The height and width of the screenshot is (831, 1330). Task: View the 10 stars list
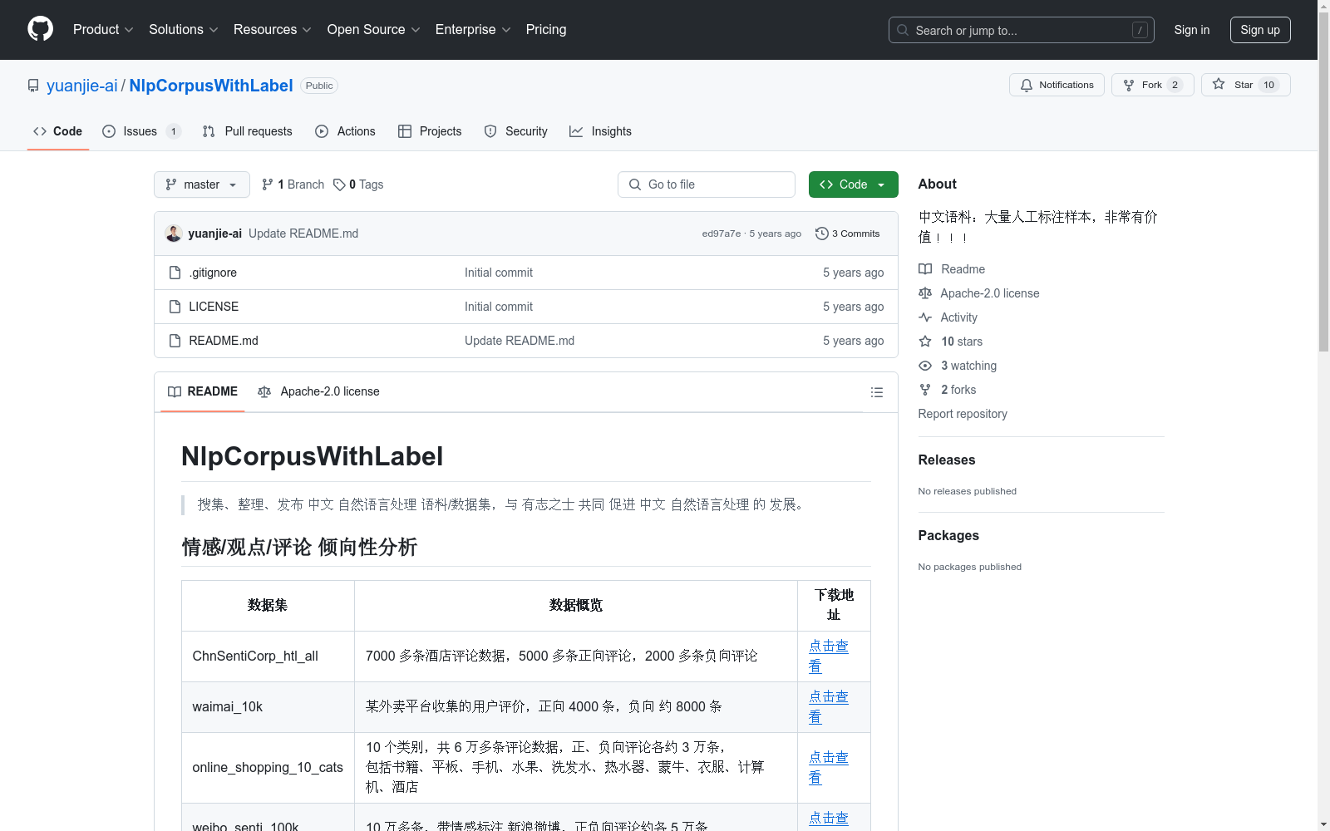951,342
